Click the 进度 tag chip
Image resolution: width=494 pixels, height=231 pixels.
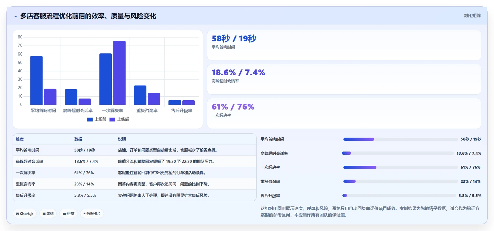[68, 214]
